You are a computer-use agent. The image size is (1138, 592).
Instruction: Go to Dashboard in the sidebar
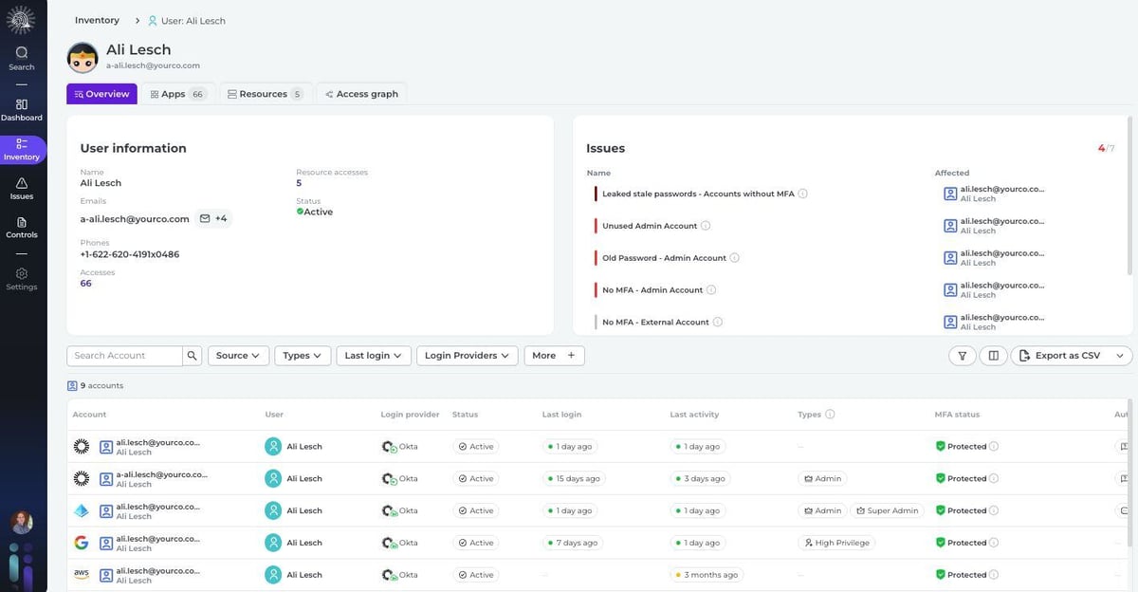click(22, 110)
